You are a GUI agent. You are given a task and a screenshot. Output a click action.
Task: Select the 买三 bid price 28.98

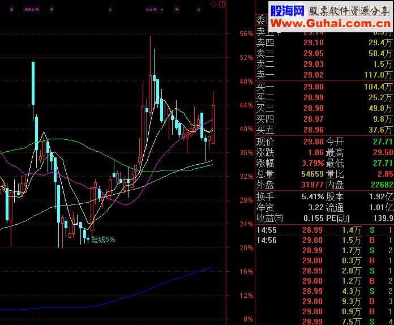(x=314, y=108)
